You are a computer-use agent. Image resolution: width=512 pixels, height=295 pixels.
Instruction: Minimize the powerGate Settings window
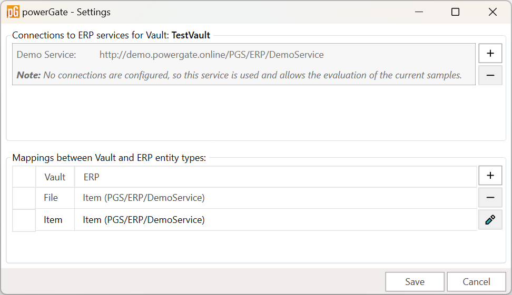pos(419,12)
